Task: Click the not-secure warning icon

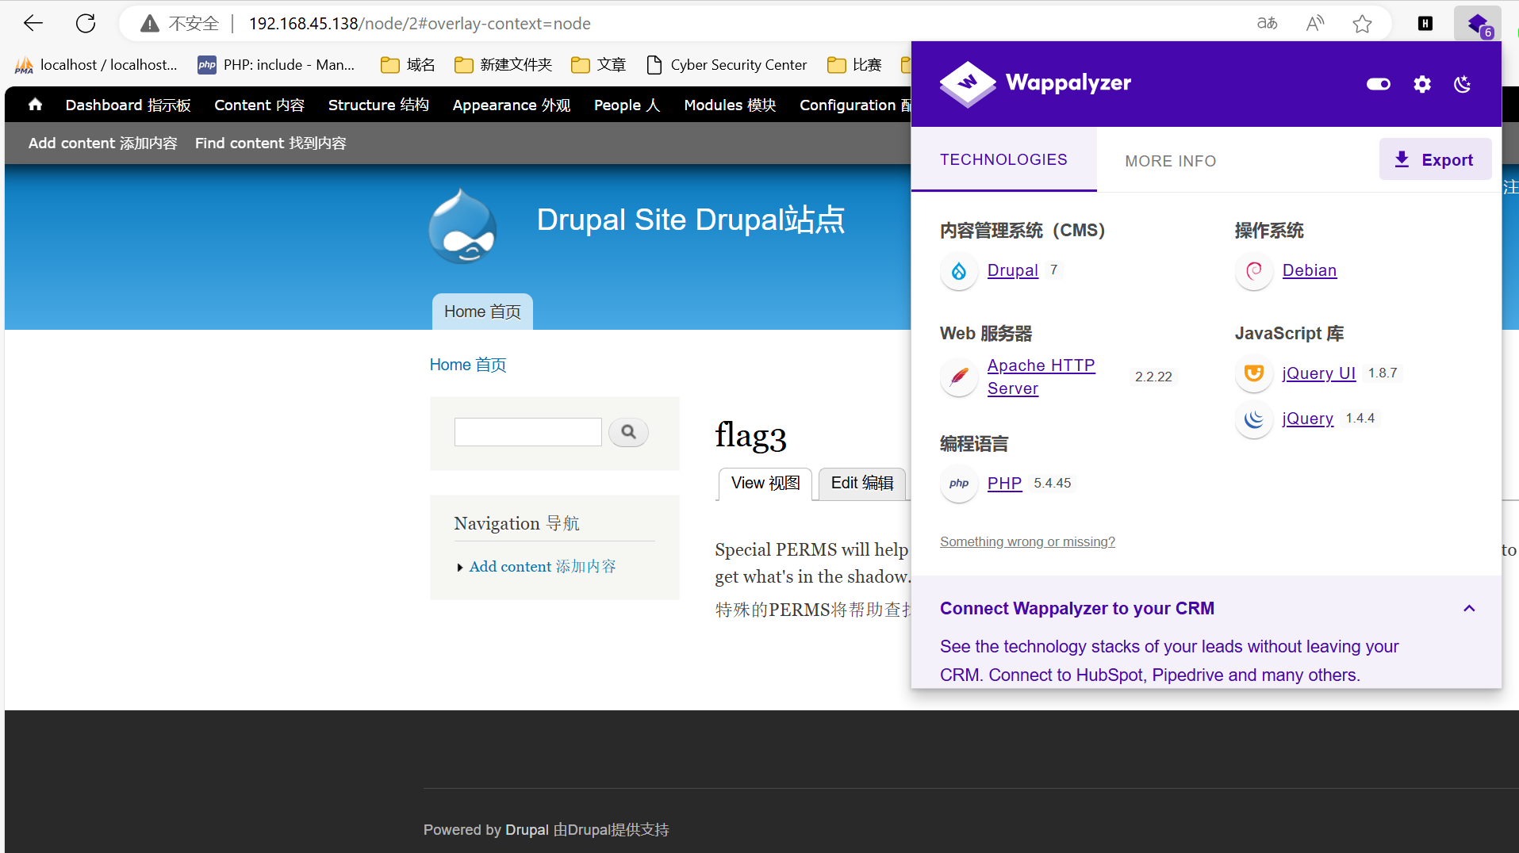Action: [149, 24]
